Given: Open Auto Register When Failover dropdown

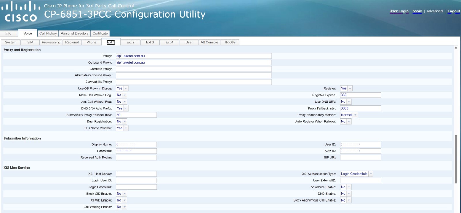Looking at the screenshot, I should tap(345, 122).
